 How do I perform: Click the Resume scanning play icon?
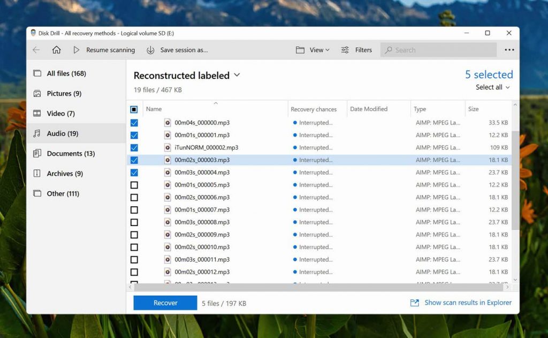tap(77, 50)
